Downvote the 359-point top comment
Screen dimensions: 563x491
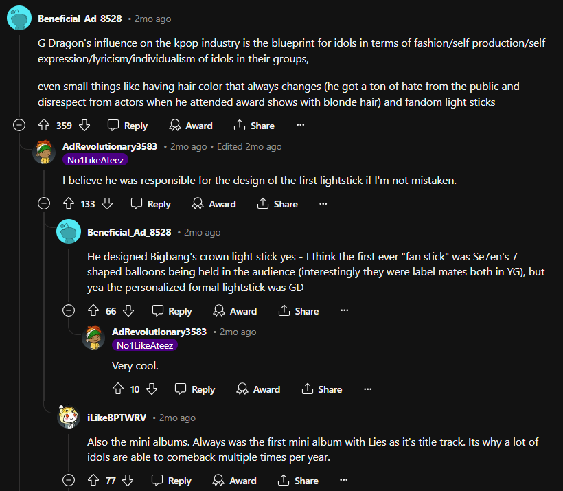(85, 126)
